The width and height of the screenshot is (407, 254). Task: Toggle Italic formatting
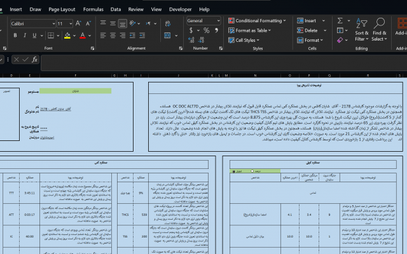pyautogui.click(x=25, y=36)
